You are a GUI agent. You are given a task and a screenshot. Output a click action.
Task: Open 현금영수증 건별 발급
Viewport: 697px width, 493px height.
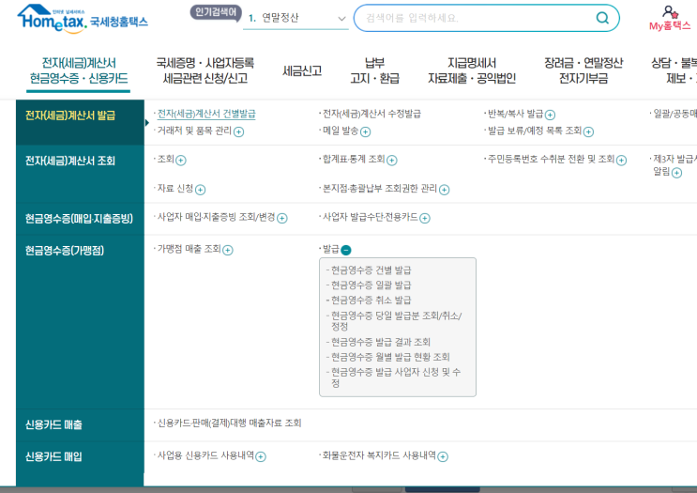(371, 270)
